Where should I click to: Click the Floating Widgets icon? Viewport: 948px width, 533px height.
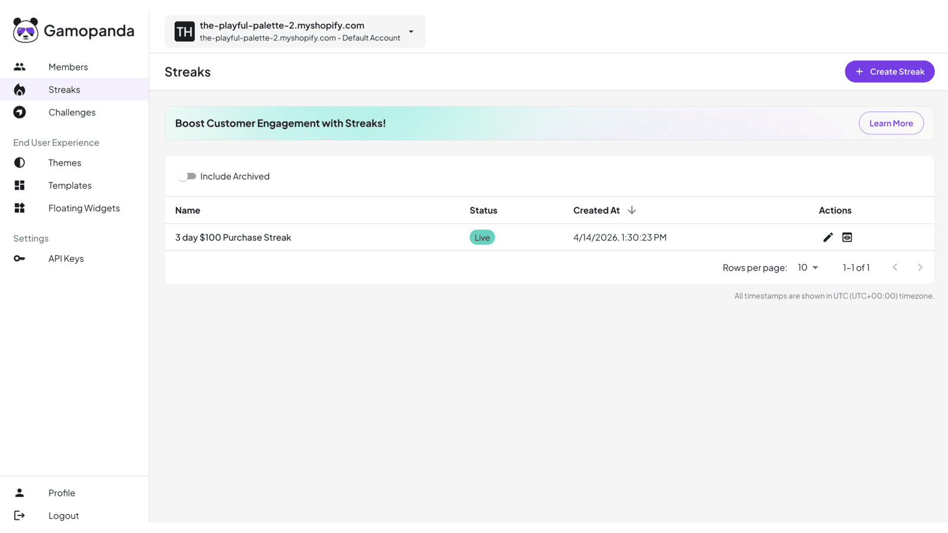click(20, 208)
